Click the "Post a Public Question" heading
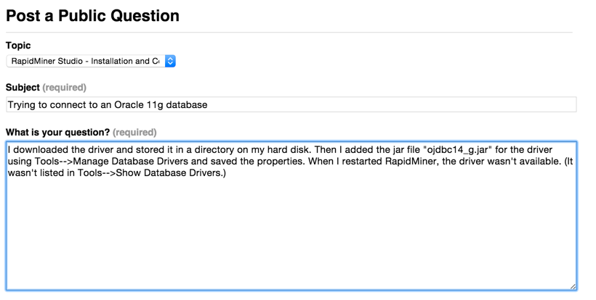Screen dimensions: 596x300 point(92,15)
